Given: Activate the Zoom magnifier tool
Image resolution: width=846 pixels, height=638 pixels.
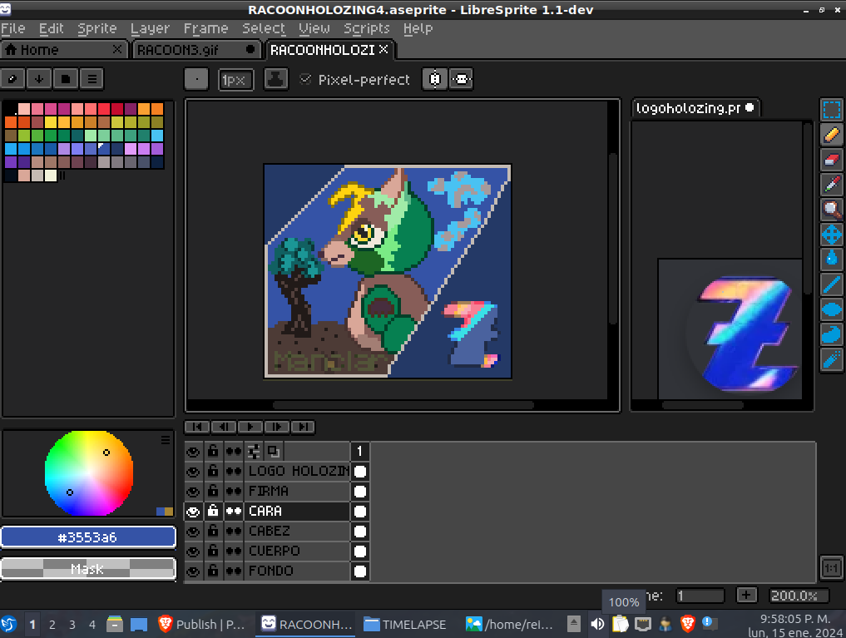Looking at the screenshot, I should tap(831, 210).
